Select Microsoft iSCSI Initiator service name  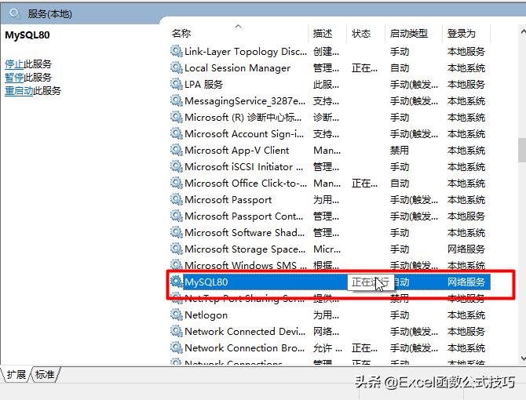[x=244, y=167]
